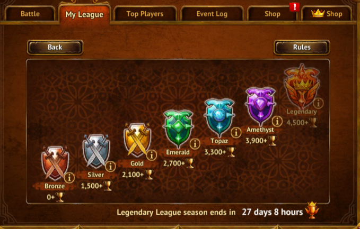Open the Event Log tab

click(212, 14)
